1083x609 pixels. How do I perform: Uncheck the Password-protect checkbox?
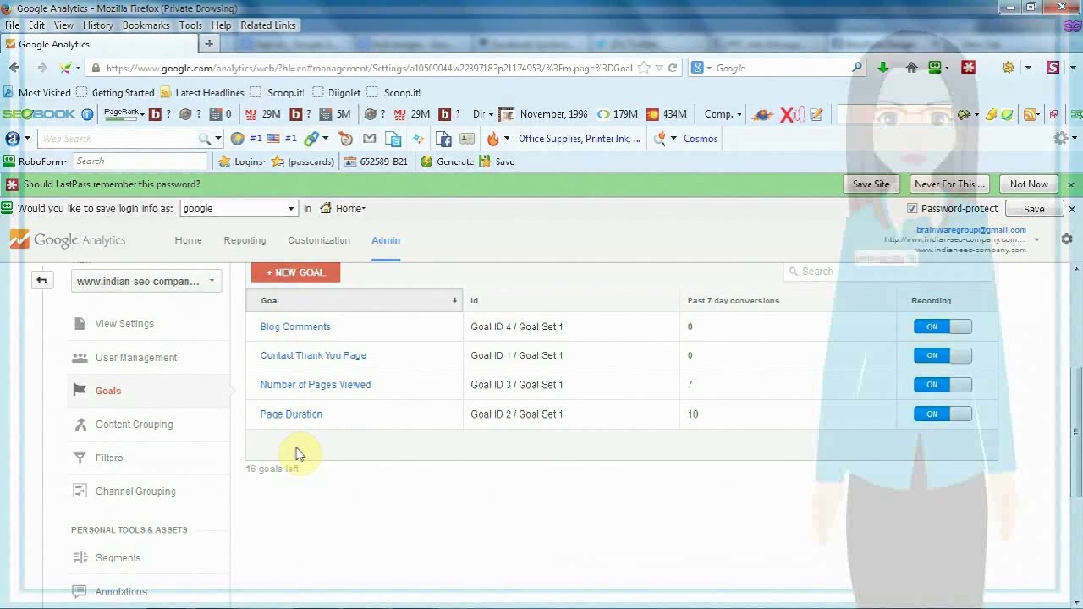(x=912, y=208)
